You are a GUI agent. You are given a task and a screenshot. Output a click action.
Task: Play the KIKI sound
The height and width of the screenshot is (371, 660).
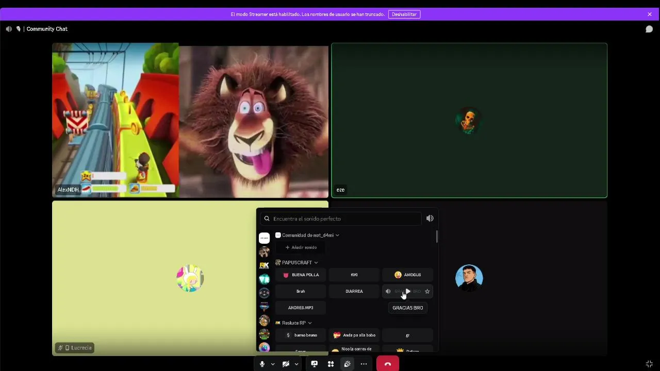(354, 275)
